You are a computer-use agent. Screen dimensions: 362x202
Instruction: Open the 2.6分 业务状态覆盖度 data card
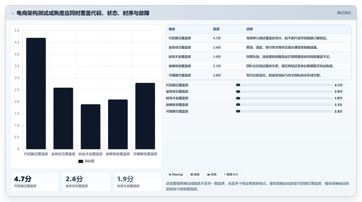[x=86, y=182]
